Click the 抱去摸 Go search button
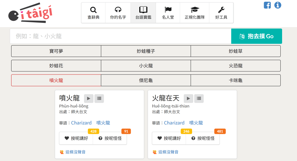This screenshot has width=297, height=161. click(257, 36)
